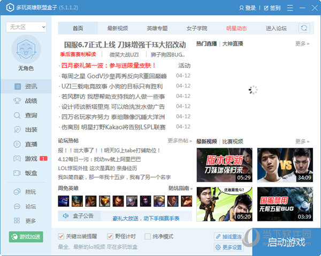321x256 pixels.
Task: Select the first free-rotation hero icon
Action: [x=64, y=201]
